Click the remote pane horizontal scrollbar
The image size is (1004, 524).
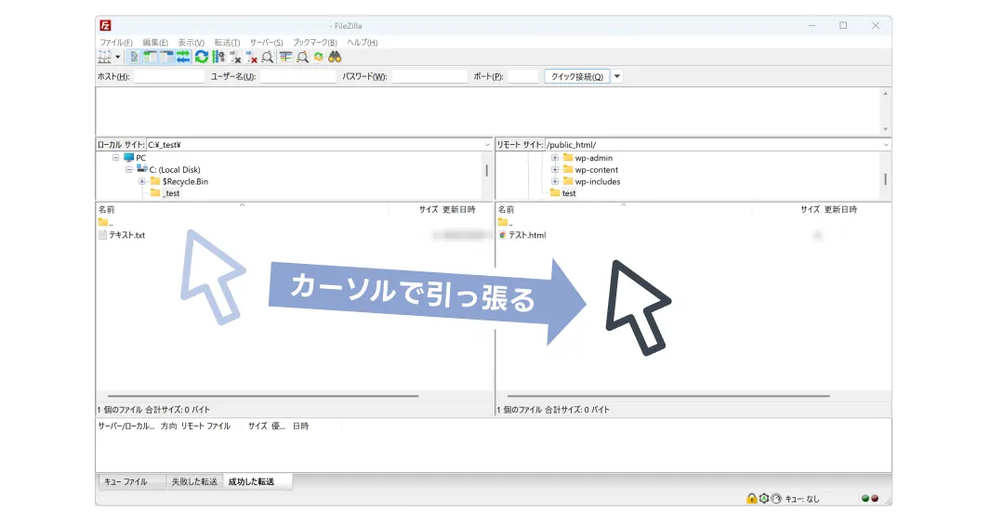click(x=668, y=396)
